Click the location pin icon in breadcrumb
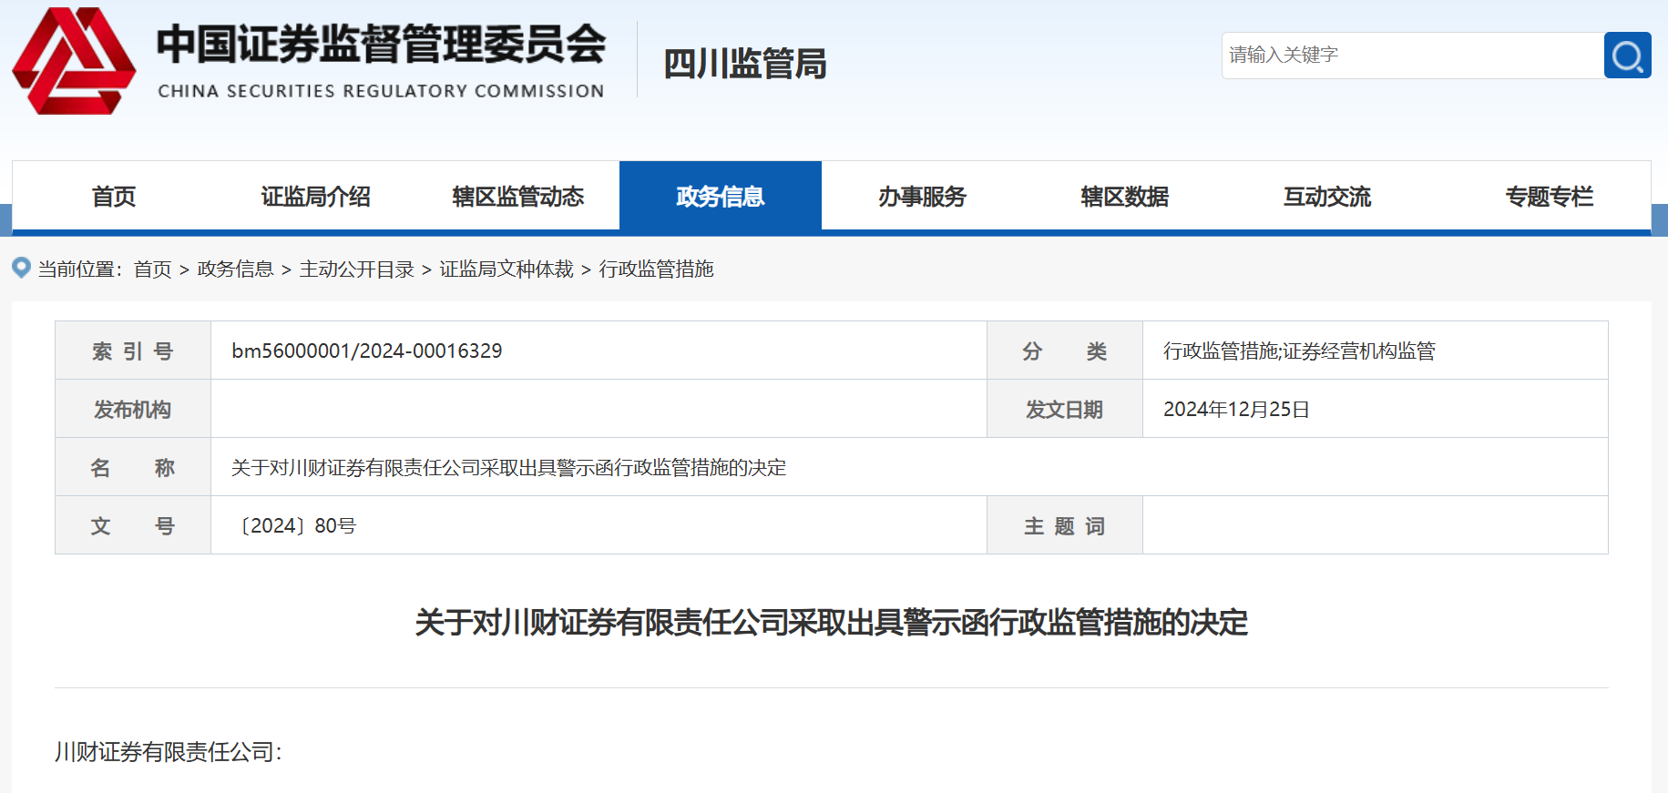Image resolution: width=1668 pixels, height=793 pixels. pos(21,268)
